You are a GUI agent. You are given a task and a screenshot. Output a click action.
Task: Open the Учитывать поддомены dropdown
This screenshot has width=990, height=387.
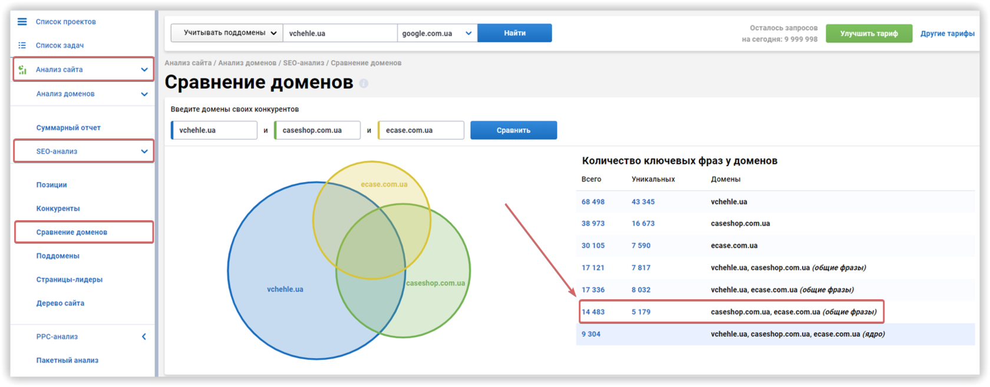pyautogui.click(x=227, y=33)
